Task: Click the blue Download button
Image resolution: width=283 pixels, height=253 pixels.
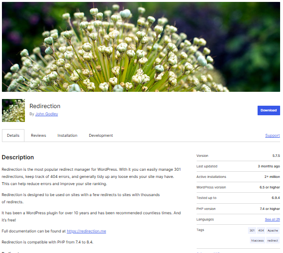Action: click(x=269, y=110)
